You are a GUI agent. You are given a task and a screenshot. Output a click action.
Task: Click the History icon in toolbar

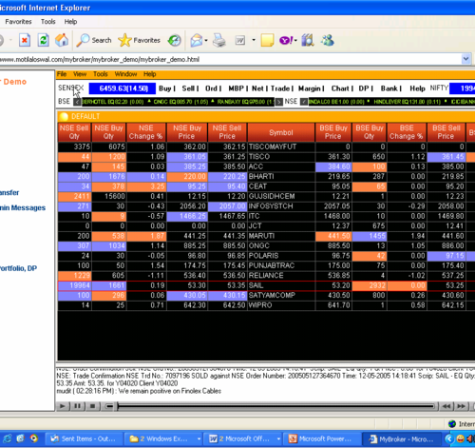tap(174, 41)
